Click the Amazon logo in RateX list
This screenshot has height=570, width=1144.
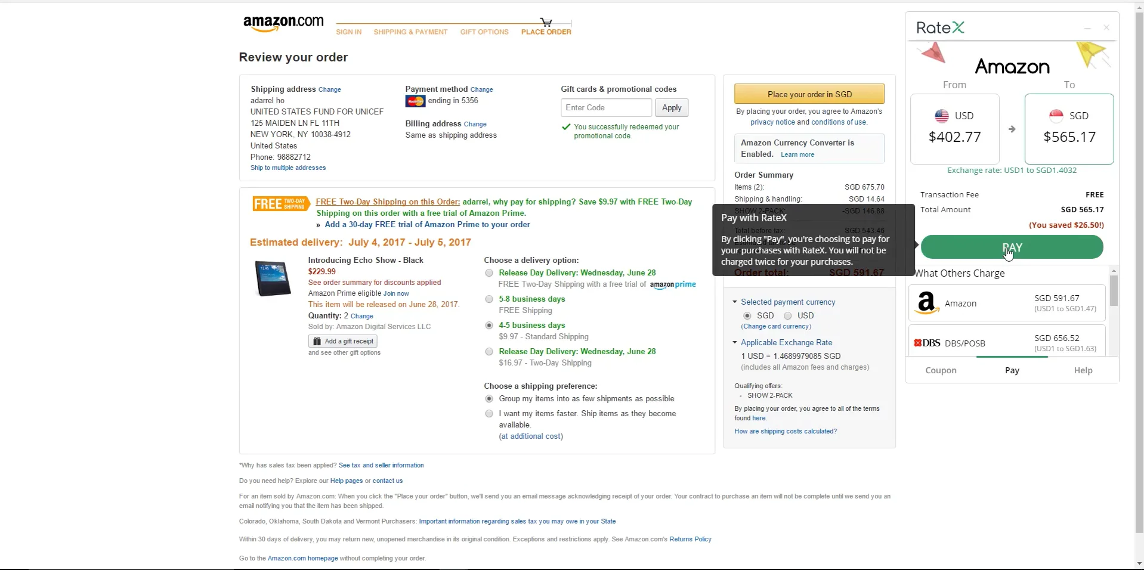tap(926, 303)
